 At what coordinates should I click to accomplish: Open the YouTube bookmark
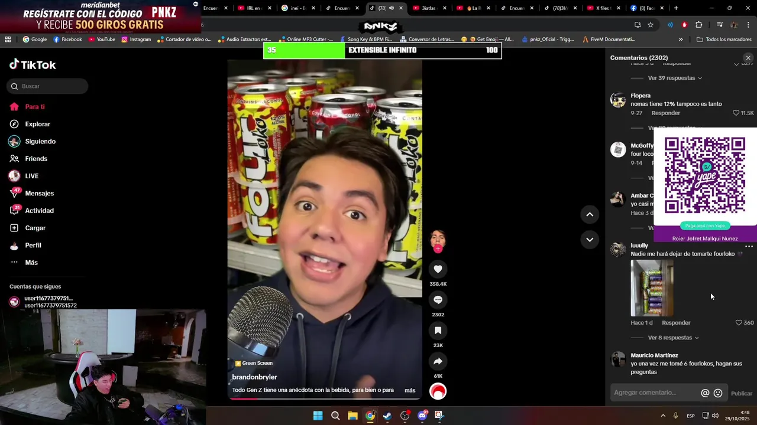[102, 40]
